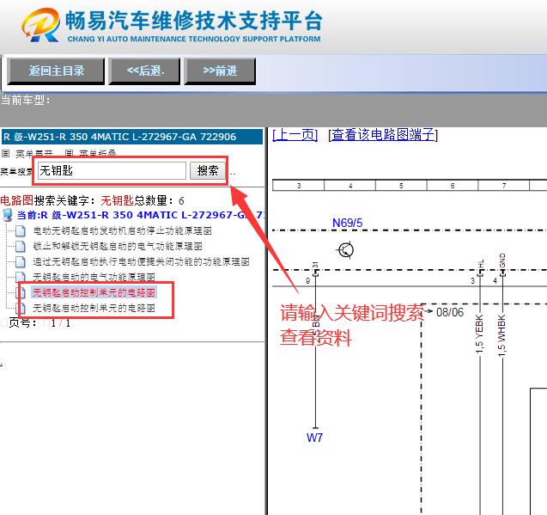
Task: Click the 搜索 button
Action: pos(208,170)
